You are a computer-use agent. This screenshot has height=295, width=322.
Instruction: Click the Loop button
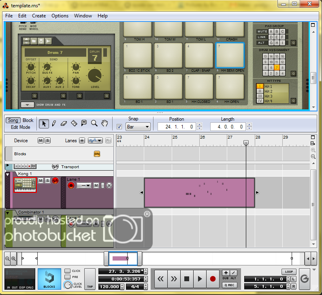click(288, 272)
